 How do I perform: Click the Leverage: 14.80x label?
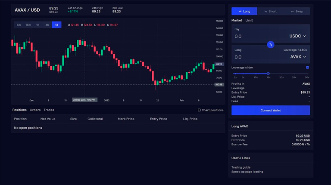click(295, 50)
